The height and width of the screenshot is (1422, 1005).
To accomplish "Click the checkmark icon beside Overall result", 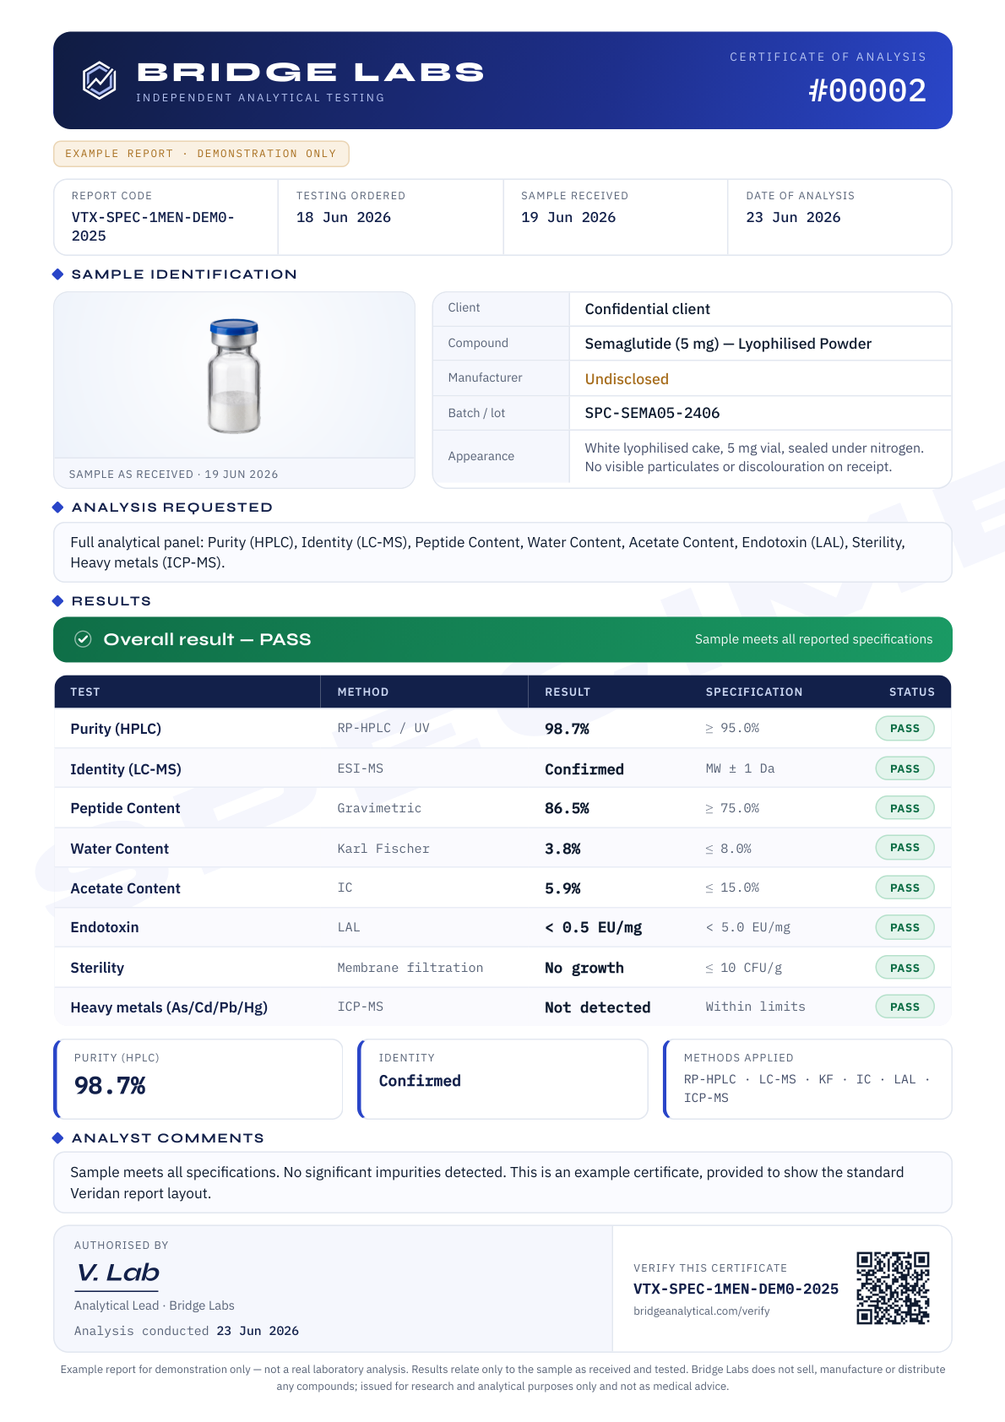I will click(x=83, y=639).
